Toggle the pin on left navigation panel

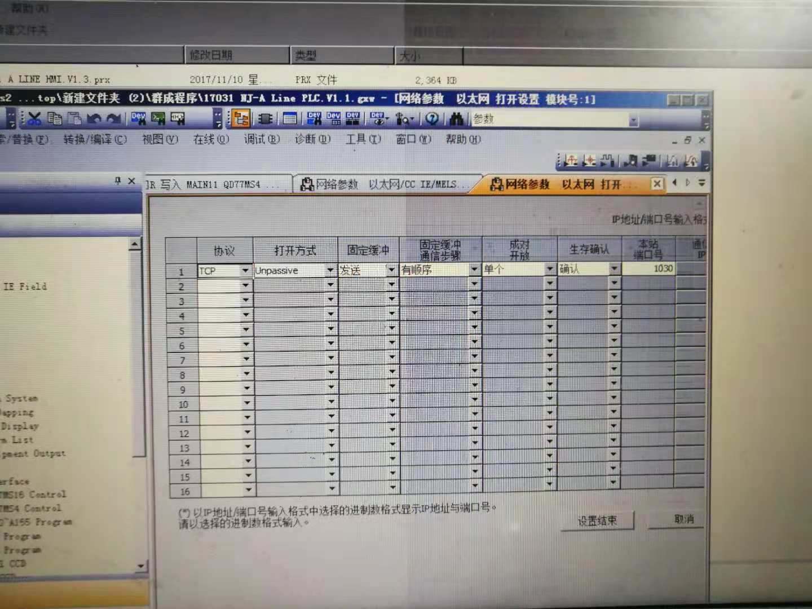tap(117, 181)
